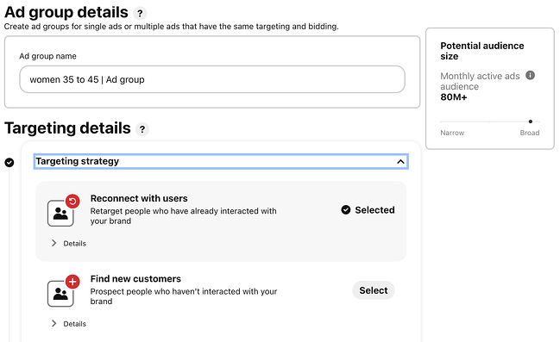This screenshot has width=560, height=342.
Task: Click the checkmark next to Selected
Action: pos(346,209)
